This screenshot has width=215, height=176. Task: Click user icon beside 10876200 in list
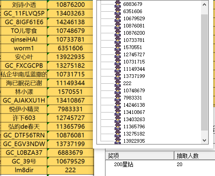coord(118,33)
